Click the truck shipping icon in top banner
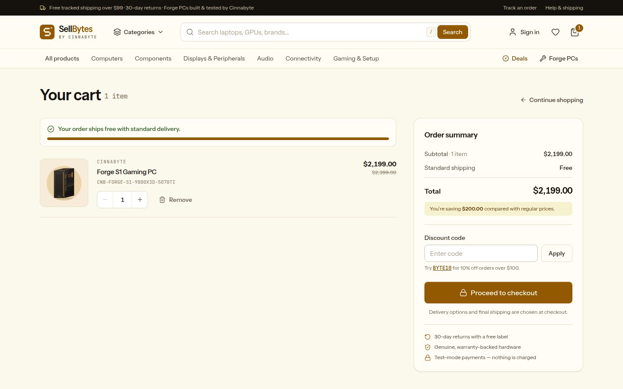Viewport: 623px width, 389px height. [x=43, y=8]
